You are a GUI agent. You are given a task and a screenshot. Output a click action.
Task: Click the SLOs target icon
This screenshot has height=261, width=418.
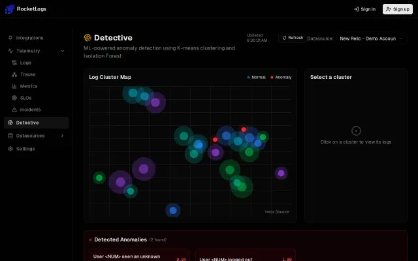click(14, 98)
